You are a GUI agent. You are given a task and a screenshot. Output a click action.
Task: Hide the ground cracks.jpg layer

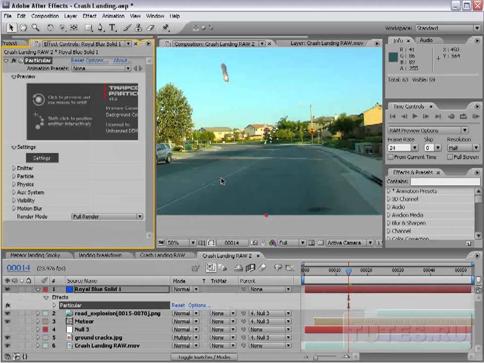[7, 338]
